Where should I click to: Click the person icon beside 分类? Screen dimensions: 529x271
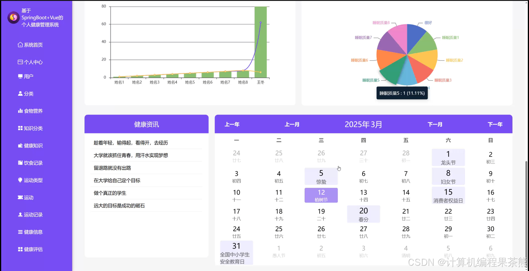(20, 94)
